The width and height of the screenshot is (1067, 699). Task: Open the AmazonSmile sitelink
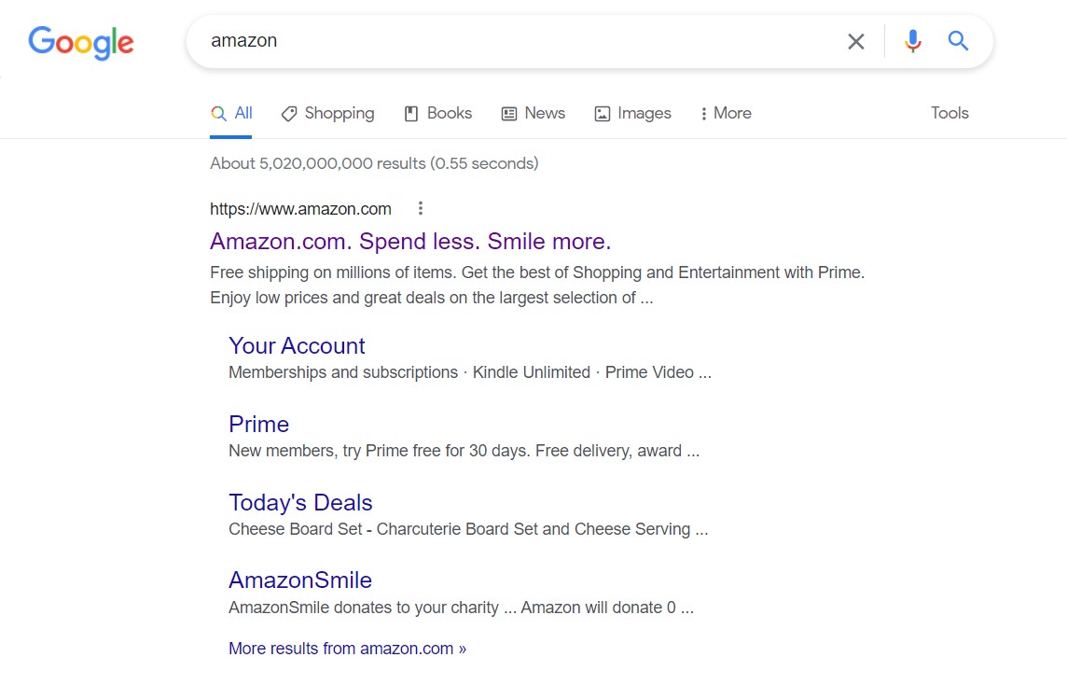tap(300, 580)
